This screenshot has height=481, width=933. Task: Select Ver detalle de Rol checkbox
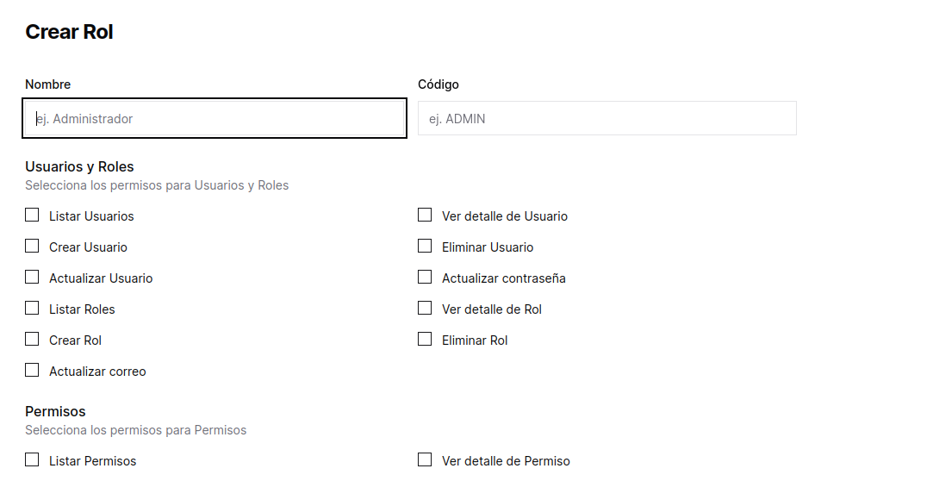425,309
